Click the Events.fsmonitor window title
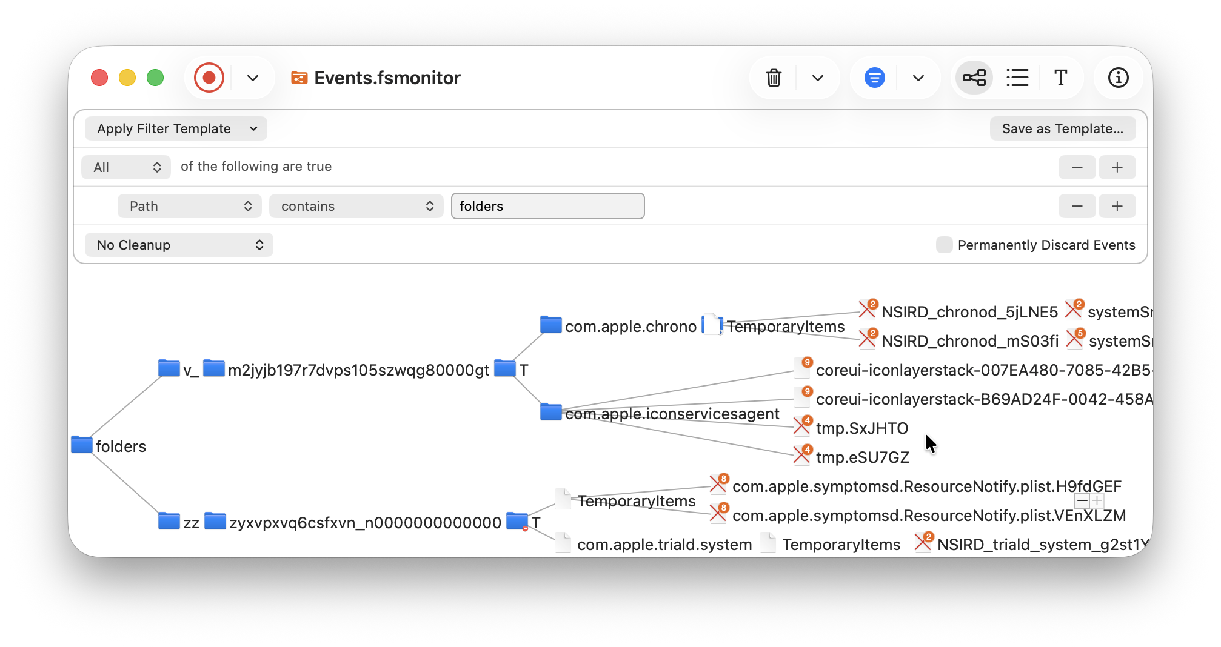 pyautogui.click(x=387, y=78)
